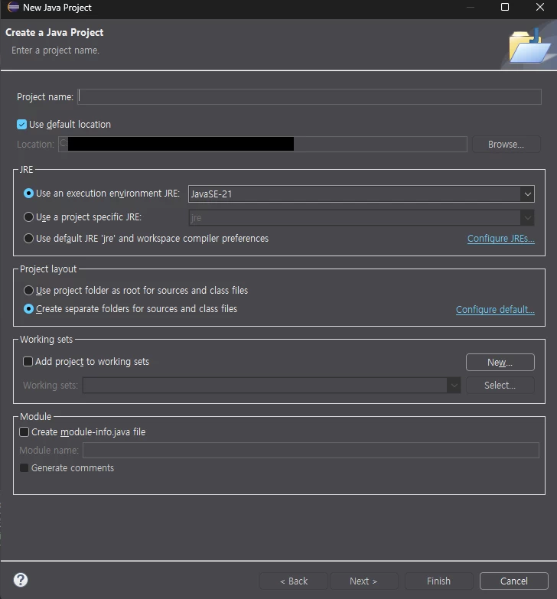The width and height of the screenshot is (557, 599).
Task: Focus the Project name text field
Action: point(309,96)
